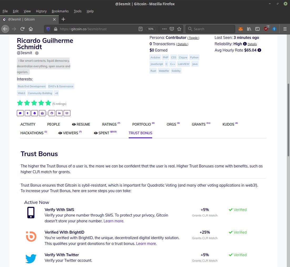The width and height of the screenshot is (290, 267).
Task: Focus the Firefox Search box
Action: coord(210,29)
